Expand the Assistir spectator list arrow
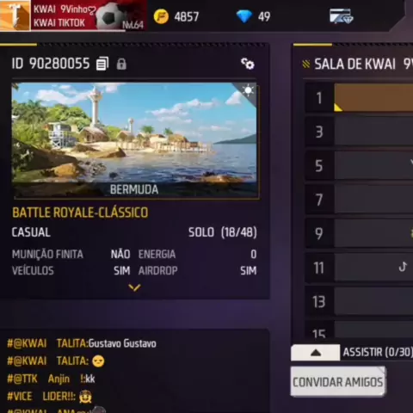This screenshot has height=413, width=413. click(316, 353)
